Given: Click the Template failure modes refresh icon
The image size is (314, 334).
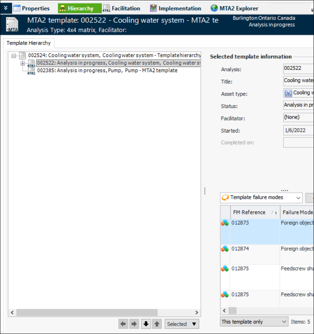Looking at the screenshot, I should [x=225, y=197].
